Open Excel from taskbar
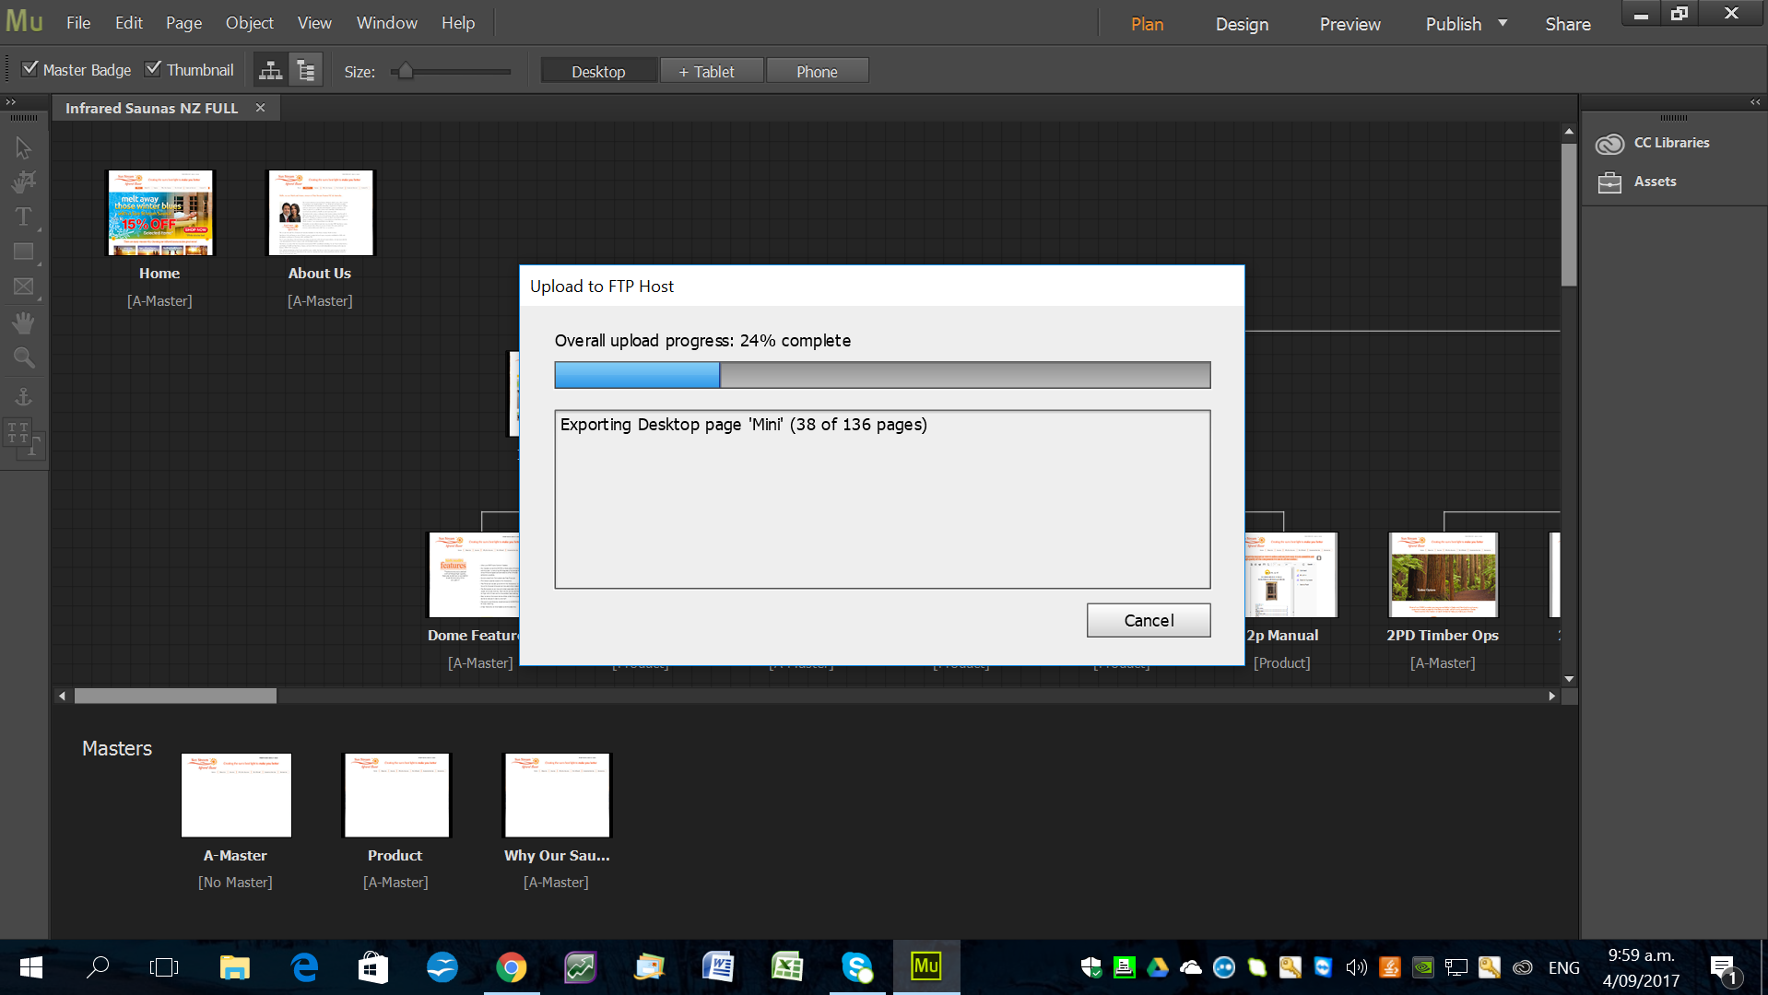The image size is (1768, 995). pyautogui.click(x=787, y=967)
